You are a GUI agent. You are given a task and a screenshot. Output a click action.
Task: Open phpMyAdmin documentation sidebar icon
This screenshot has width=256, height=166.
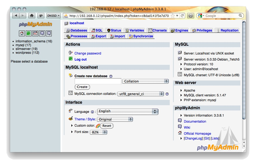coord(42,33)
